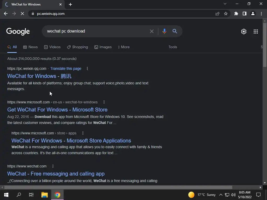Open options for www.wechat.com result
The height and width of the screenshot is (200, 267).
[53, 166]
